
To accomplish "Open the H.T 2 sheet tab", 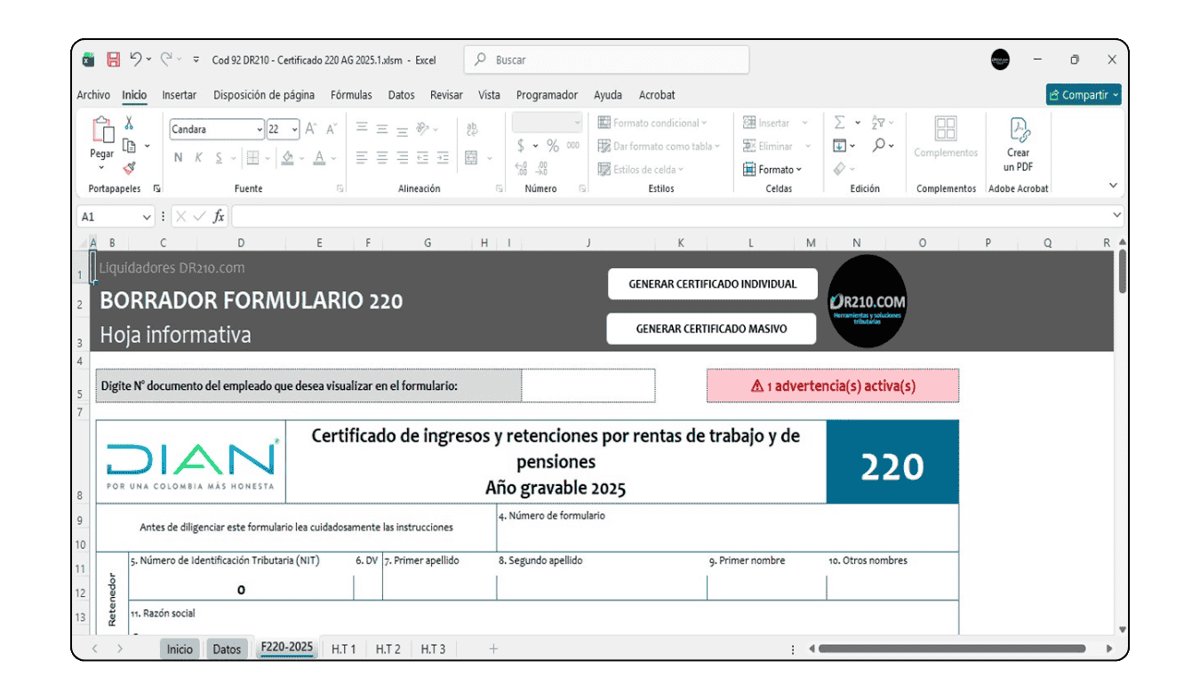I will click(388, 648).
